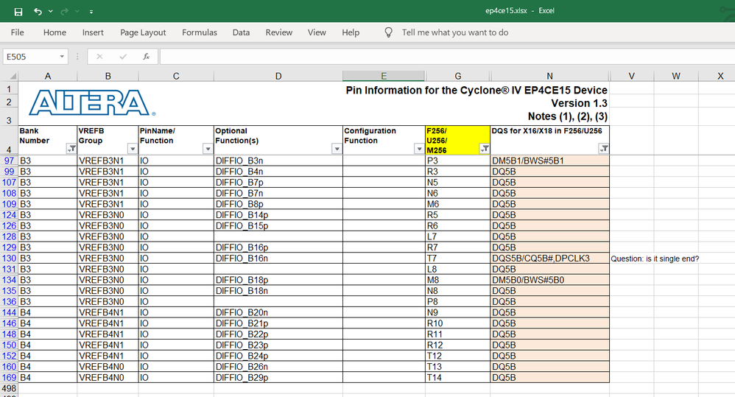Image resolution: width=735 pixels, height=397 pixels.
Task: Open the Optional Function(s) filter dropdown
Action: pyautogui.click(x=337, y=149)
